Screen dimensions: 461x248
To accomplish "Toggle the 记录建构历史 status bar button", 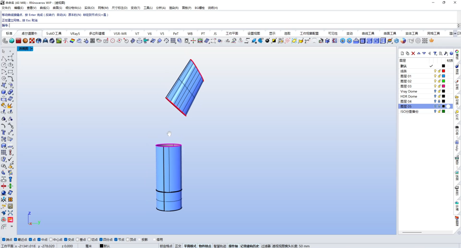I will tap(250, 246).
